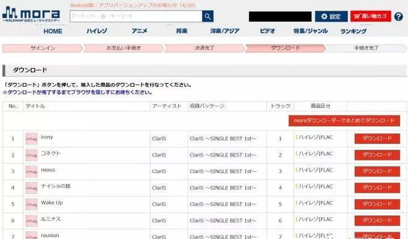Click the 収録パッケージ column header
This screenshot has height=239, width=408.
click(x=207, y=106)
